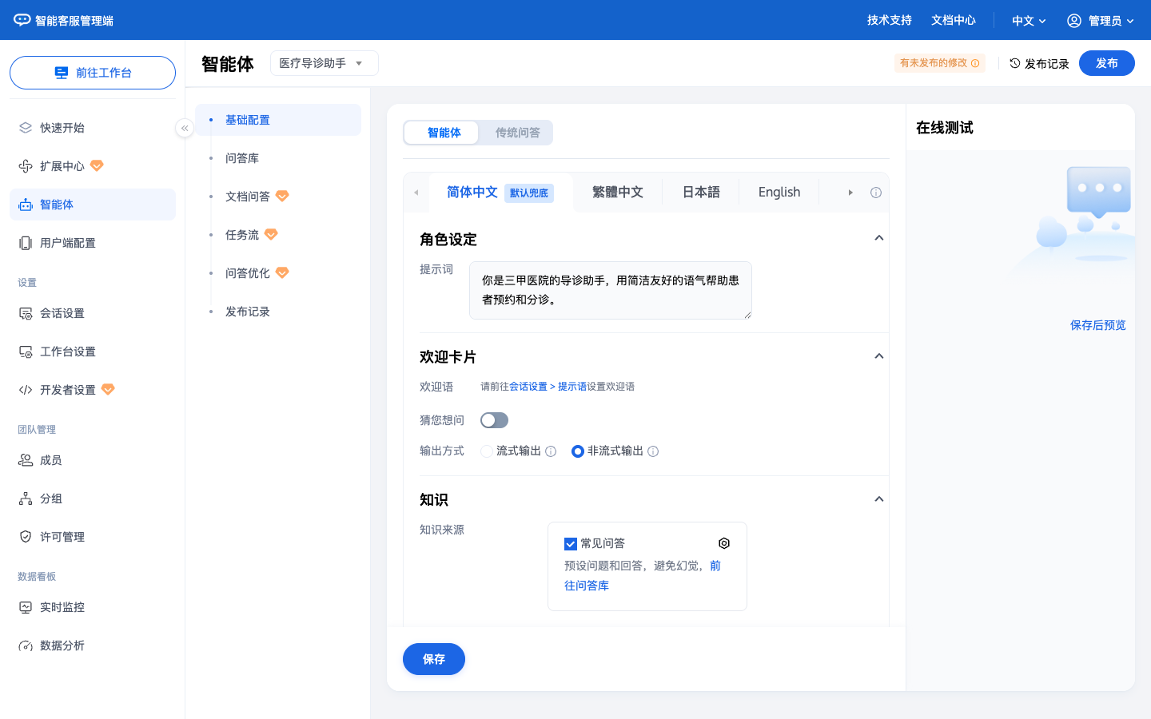
Task: Open 常见问答 settings gear icon
Action: coord(724,543)
